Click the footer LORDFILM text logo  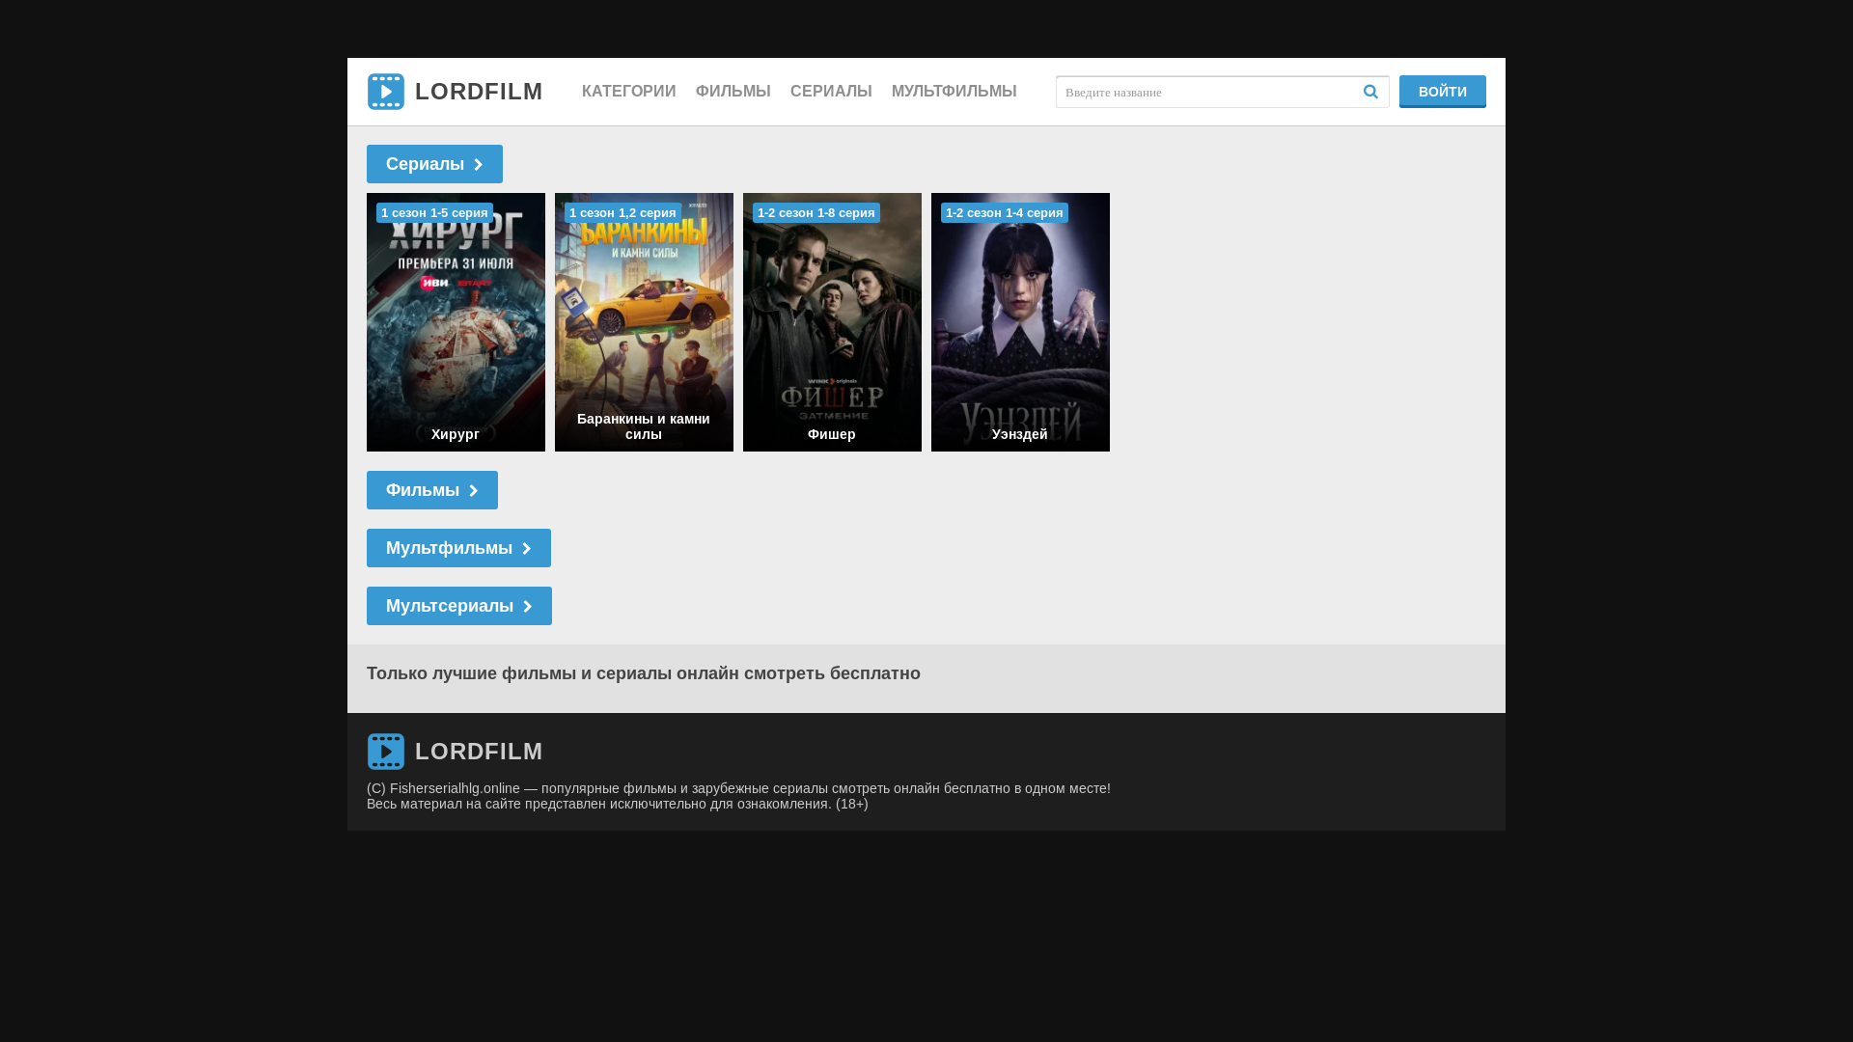(x=479, y=752)
